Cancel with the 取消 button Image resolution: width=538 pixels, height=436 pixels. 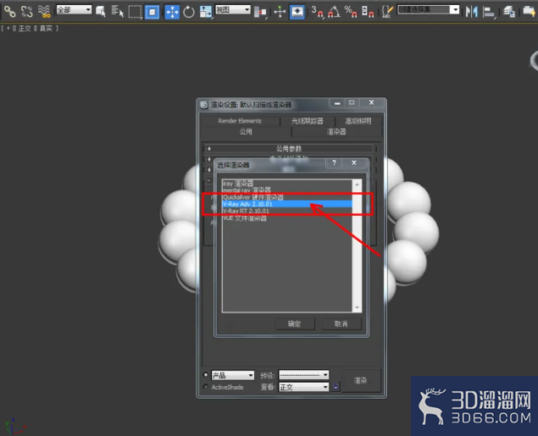341,323
